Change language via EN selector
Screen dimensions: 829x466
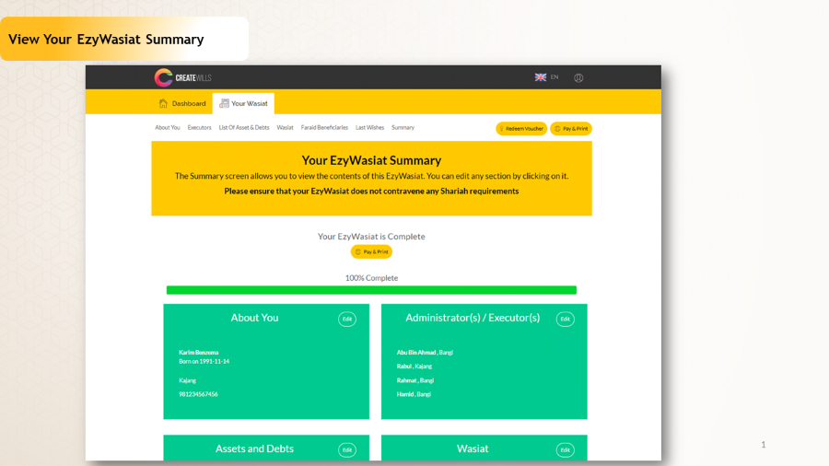[x=555, y=77]
